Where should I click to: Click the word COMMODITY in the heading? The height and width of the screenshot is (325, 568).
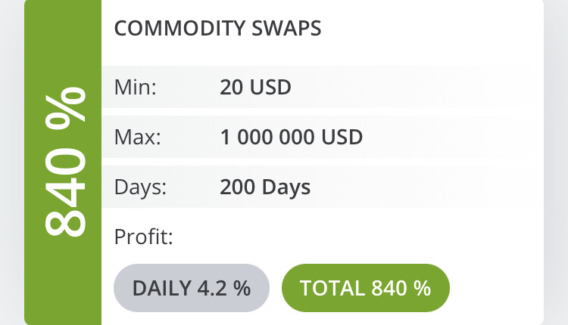click(x=180, y=28)
